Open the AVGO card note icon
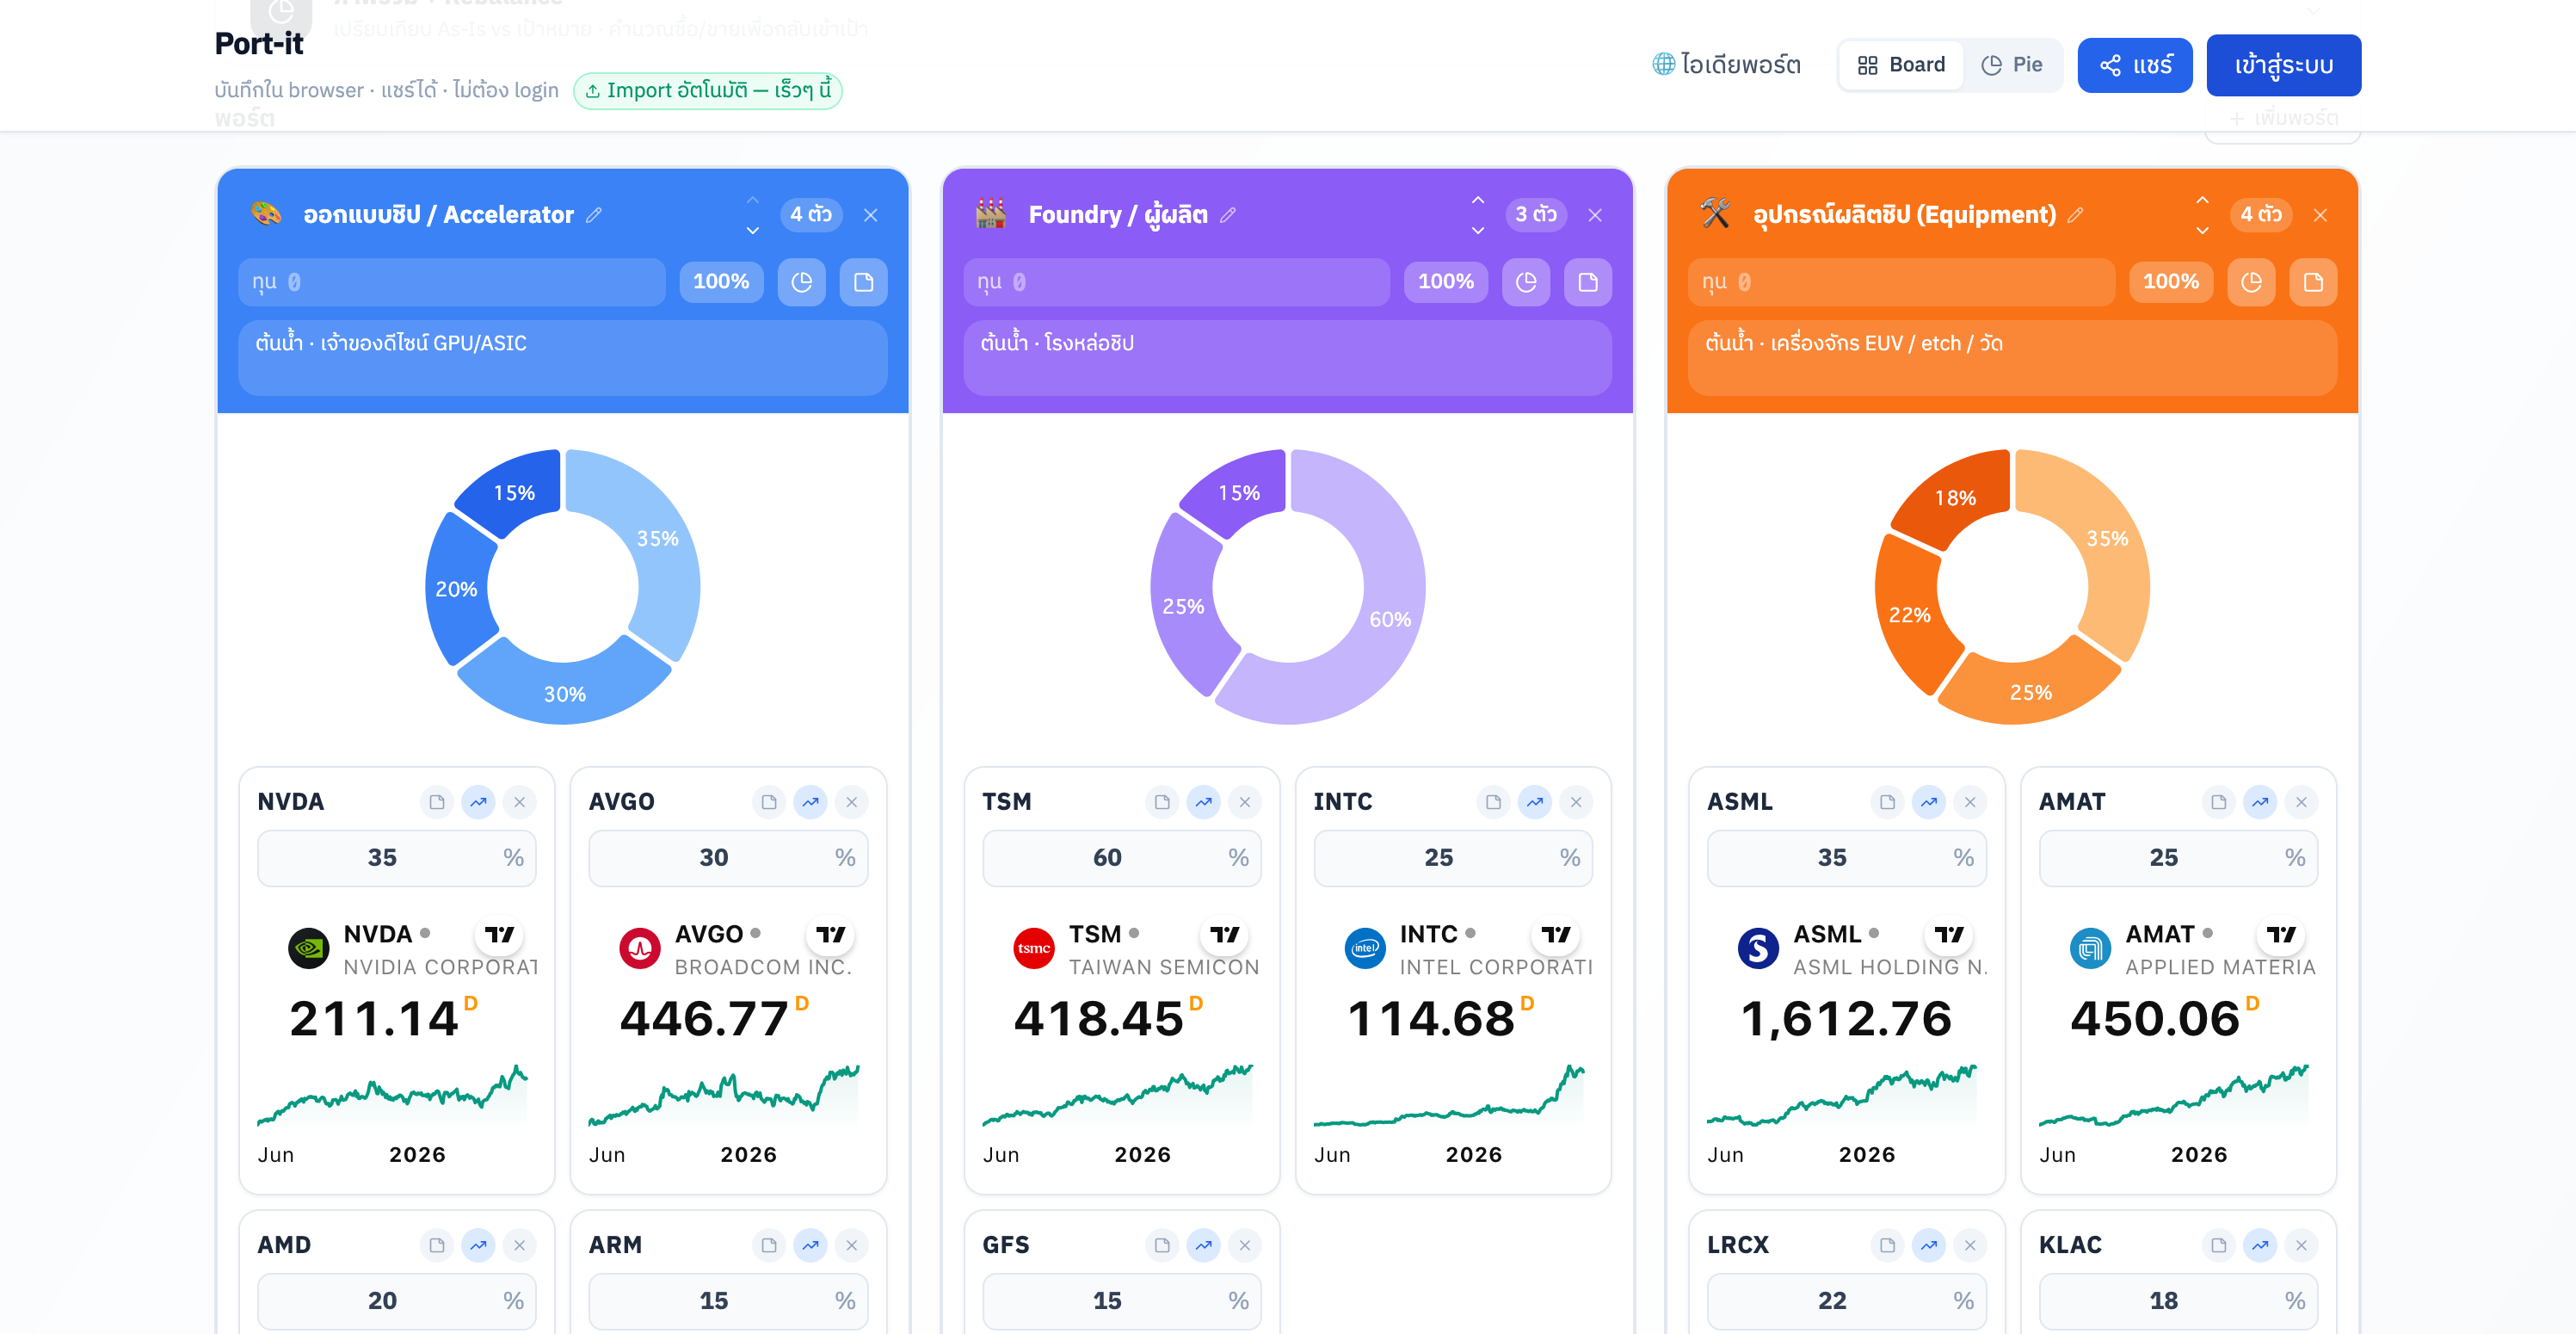This screenshot has height=1334, width=2576. click(x=769, y=802)
